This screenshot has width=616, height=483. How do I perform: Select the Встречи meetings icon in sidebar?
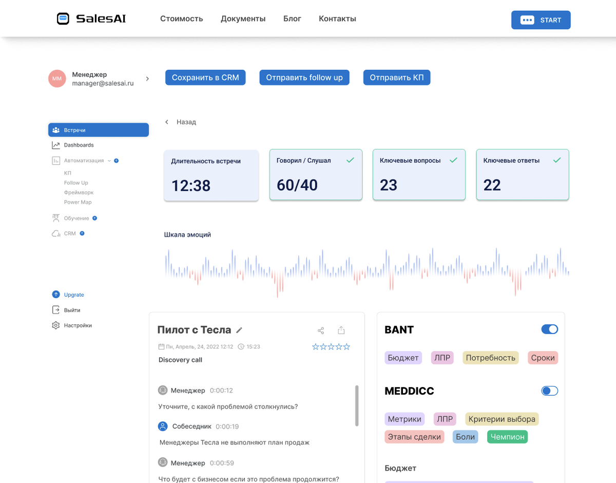pos(56,130)
